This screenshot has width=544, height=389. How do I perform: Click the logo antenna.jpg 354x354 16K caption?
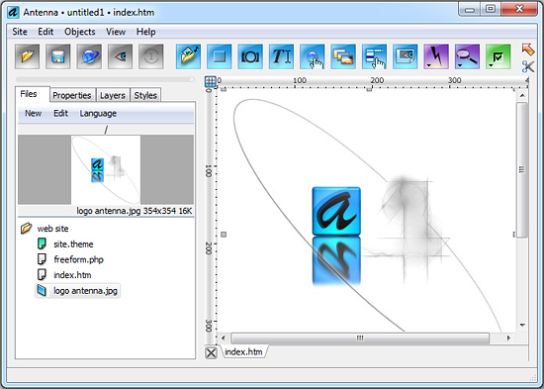[135, 211]
